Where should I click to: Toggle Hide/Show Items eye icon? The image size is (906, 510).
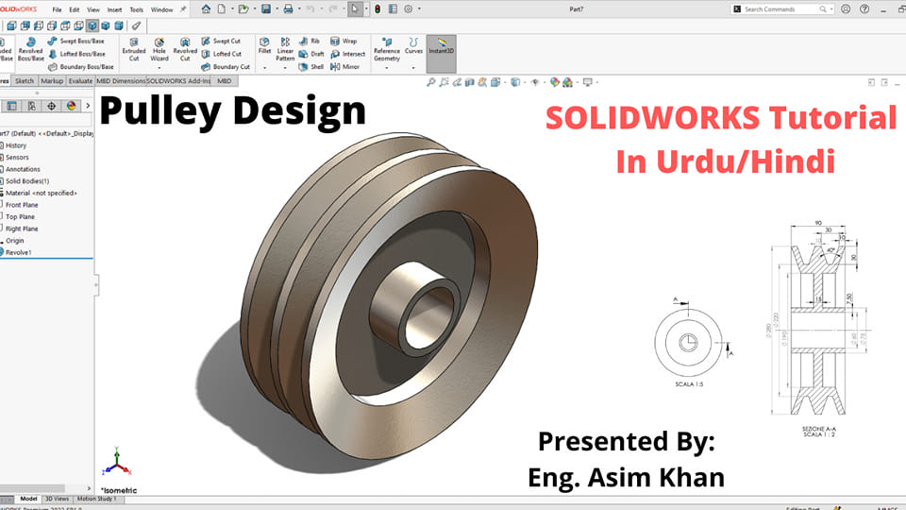tap(535, 82)
